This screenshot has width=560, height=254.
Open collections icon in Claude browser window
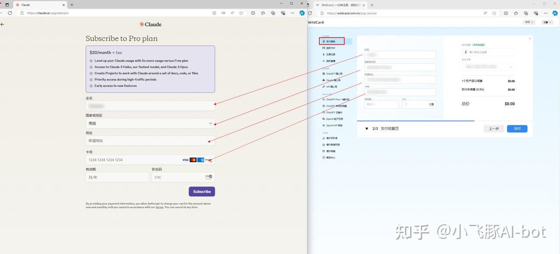click(x=273, y=13)
